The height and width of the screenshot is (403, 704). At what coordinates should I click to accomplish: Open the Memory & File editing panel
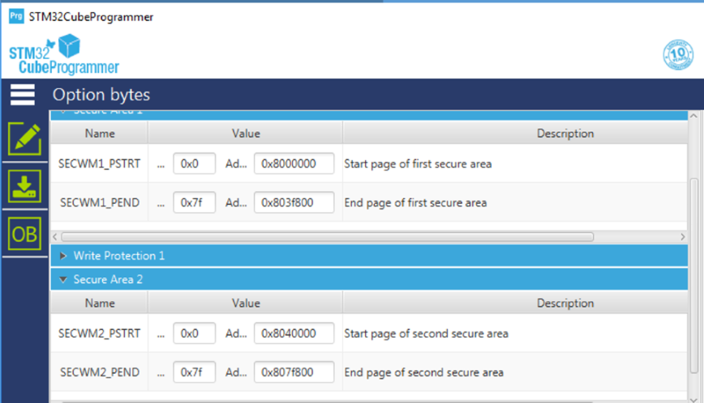tap(24, 139)
